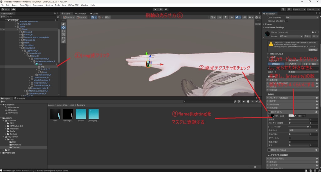Open the File menu

[2, 5]
